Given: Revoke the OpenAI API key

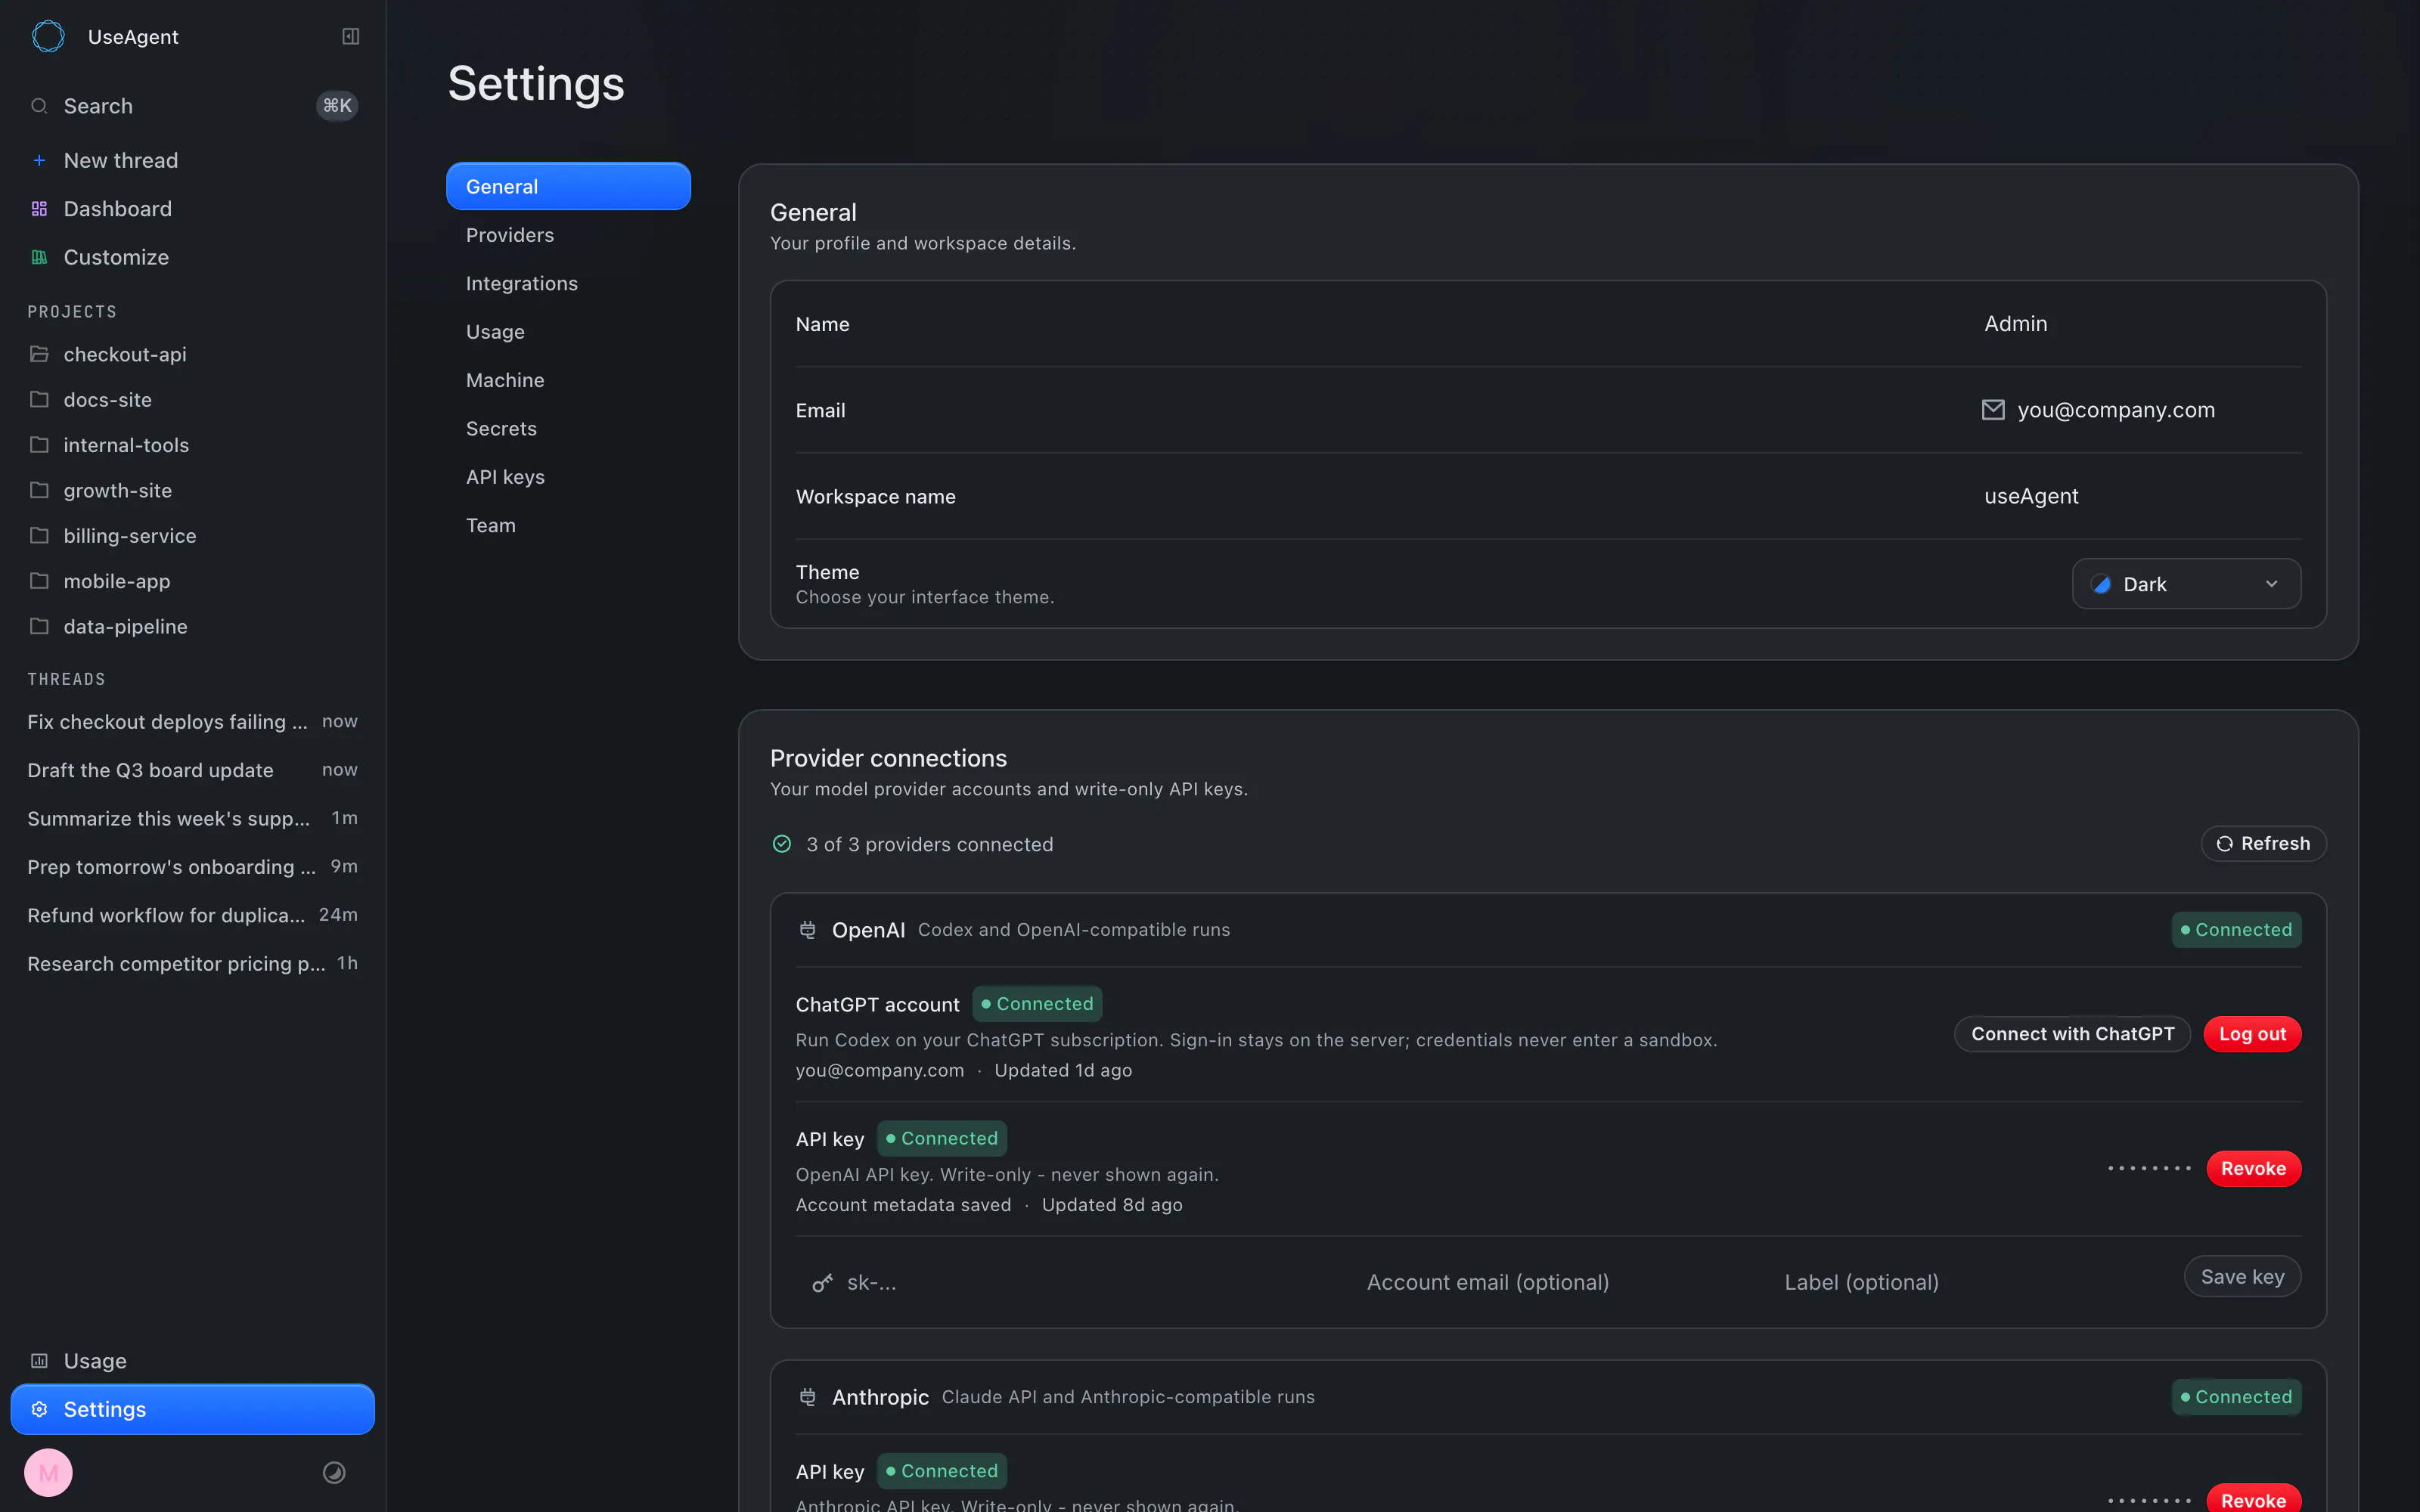Looking at the screenshot, I should click(x=2253, y=1169).
